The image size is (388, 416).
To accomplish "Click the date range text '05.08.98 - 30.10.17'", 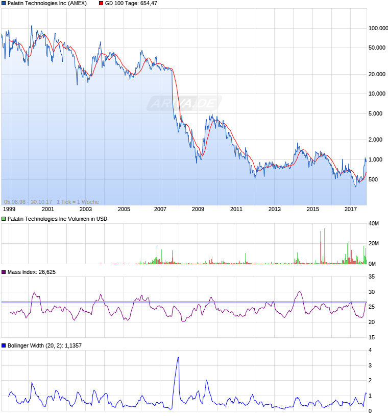I will coord(28,202).
